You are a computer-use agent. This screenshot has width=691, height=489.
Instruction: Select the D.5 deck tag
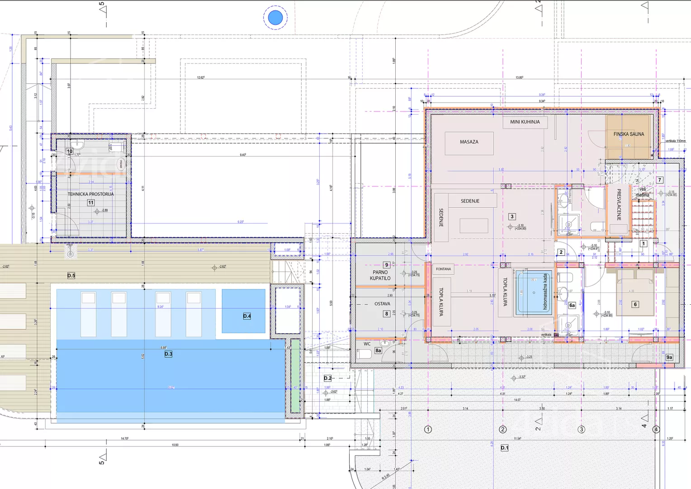[71, 275]
